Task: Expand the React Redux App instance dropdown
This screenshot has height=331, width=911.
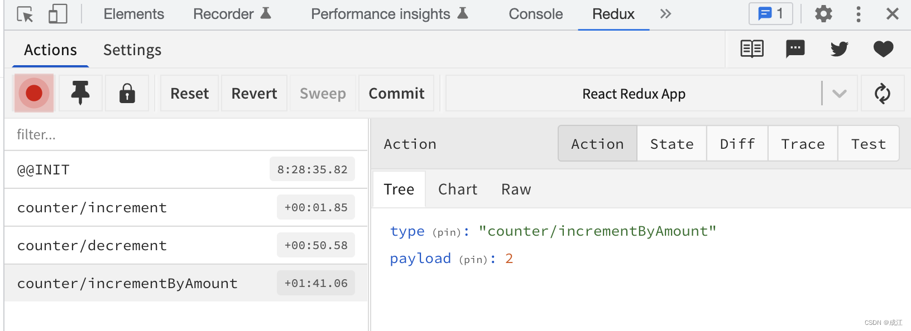Action: click(839, 93)
